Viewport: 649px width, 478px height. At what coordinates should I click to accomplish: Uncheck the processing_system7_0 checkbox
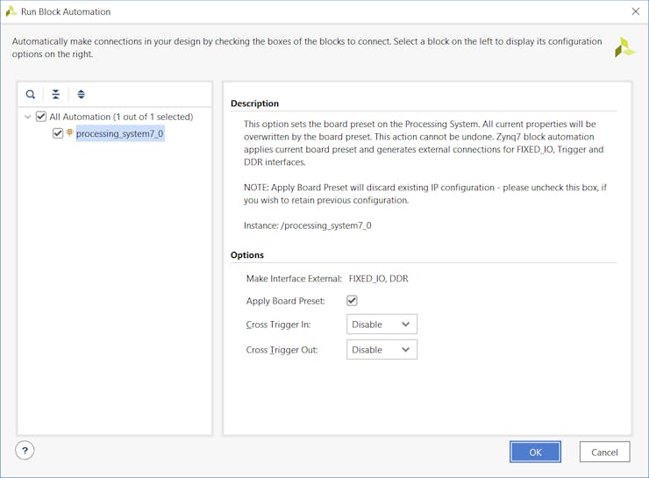[x=58, y=133]
